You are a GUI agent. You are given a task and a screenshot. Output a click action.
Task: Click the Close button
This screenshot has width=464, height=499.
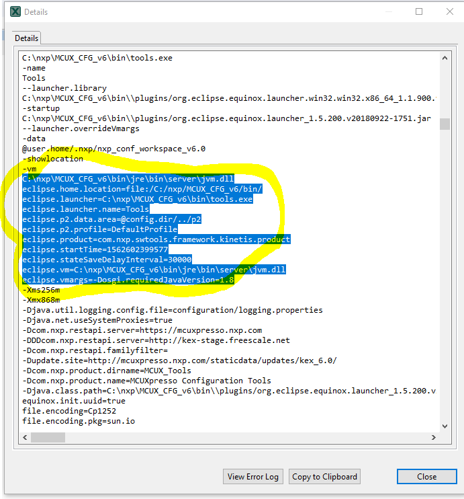pyautogui.click(x=427, y=476)
